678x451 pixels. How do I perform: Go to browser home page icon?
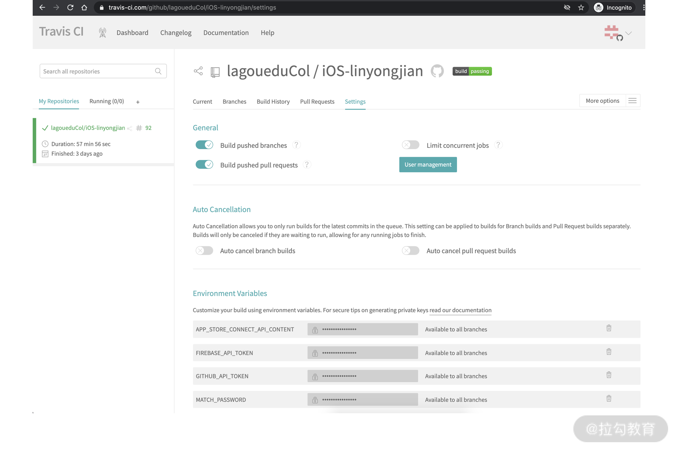pyautogui.click(x=84, y=7)
